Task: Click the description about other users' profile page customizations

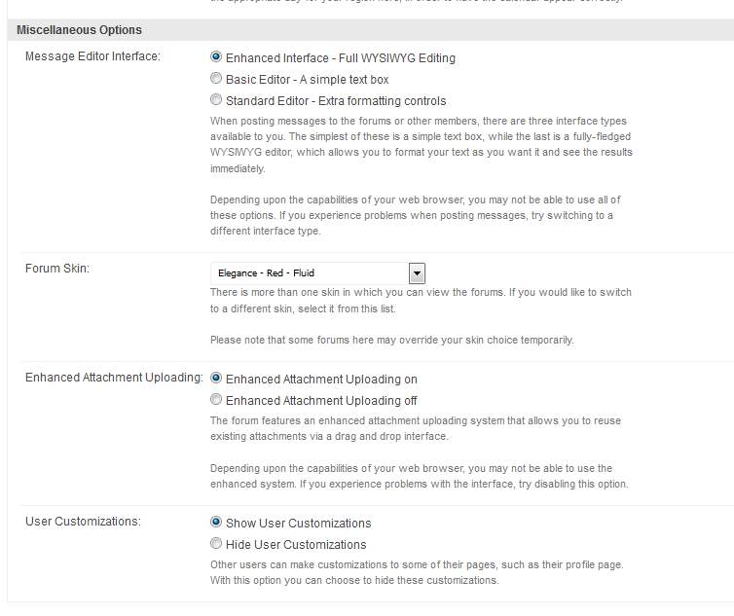Action: point(417,572)
